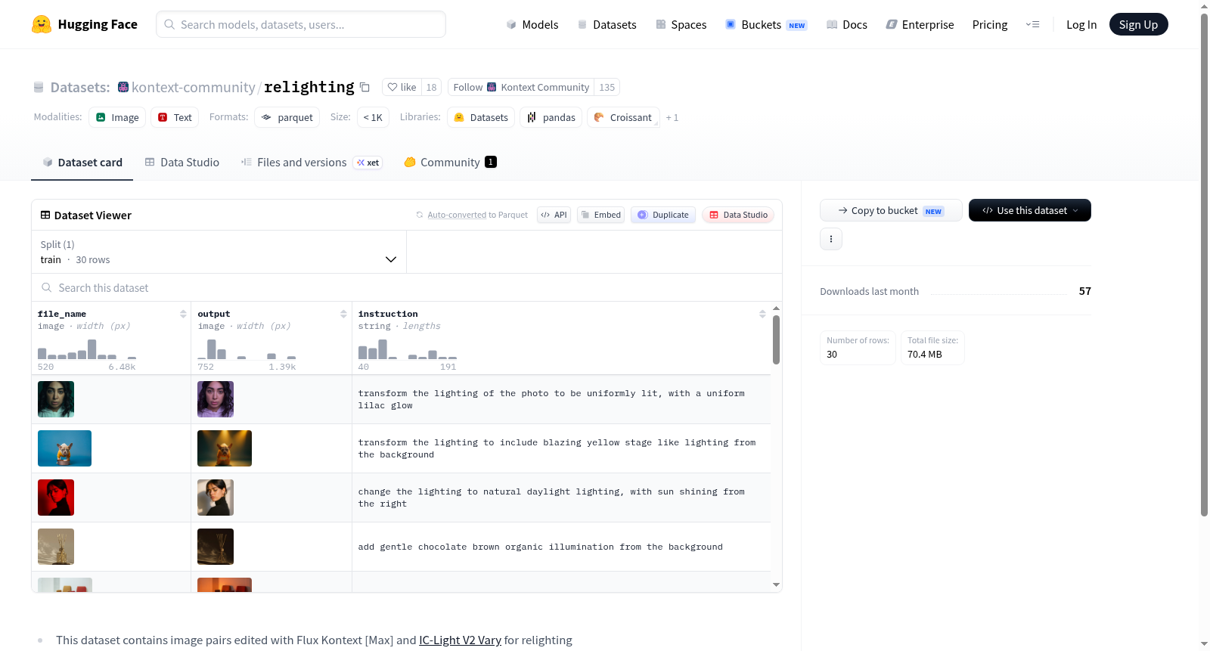
Task: Click the heart like icon
Action: [392, 87]
